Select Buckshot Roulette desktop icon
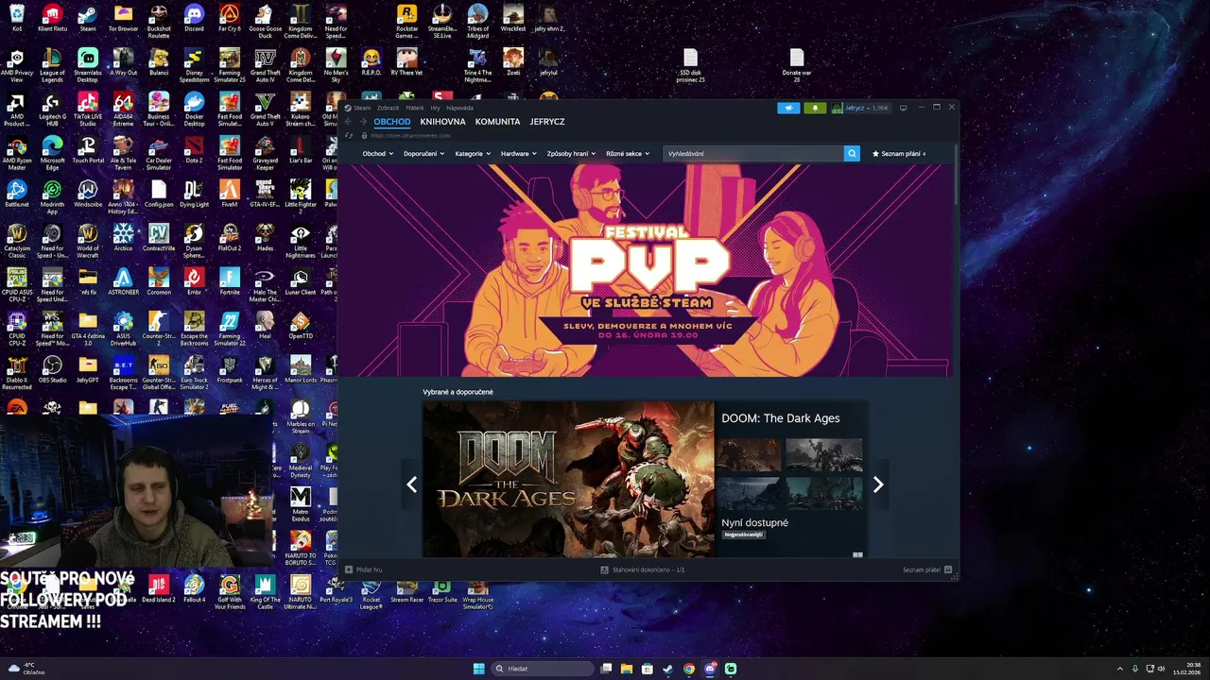This screenshot has width=1210, height=680. coord(159,21)
